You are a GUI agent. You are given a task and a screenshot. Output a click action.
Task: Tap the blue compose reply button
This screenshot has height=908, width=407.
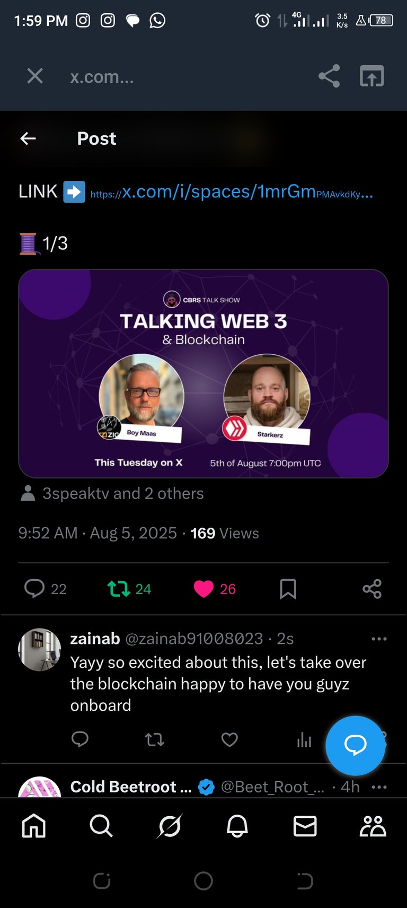coord(355,745)
